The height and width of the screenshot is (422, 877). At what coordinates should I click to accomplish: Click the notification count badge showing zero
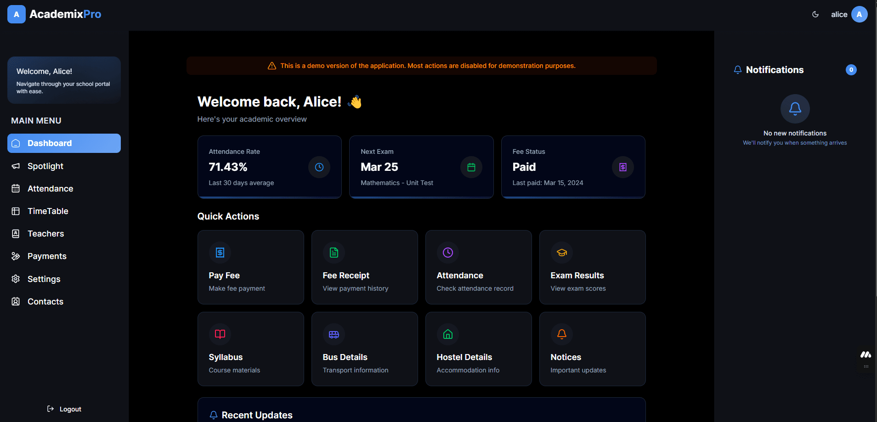coord(851,69)
